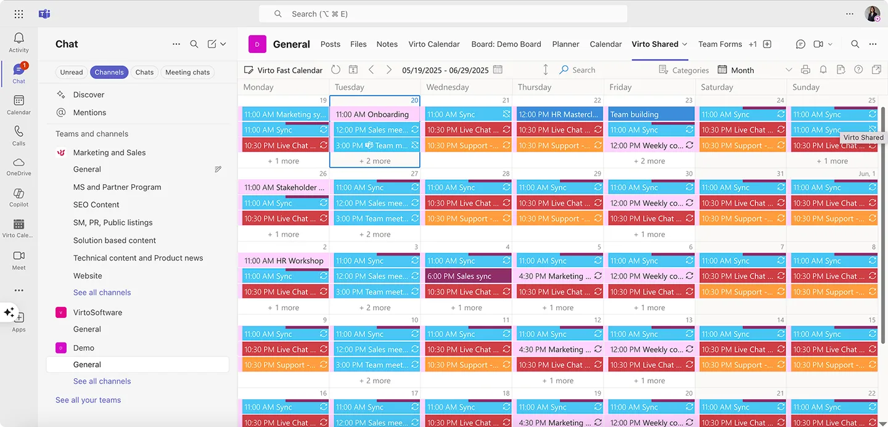Image resolution: width=888 pixels, height=427 pixels.
Task: Open the Planner tab
Action: coord(565,44)
